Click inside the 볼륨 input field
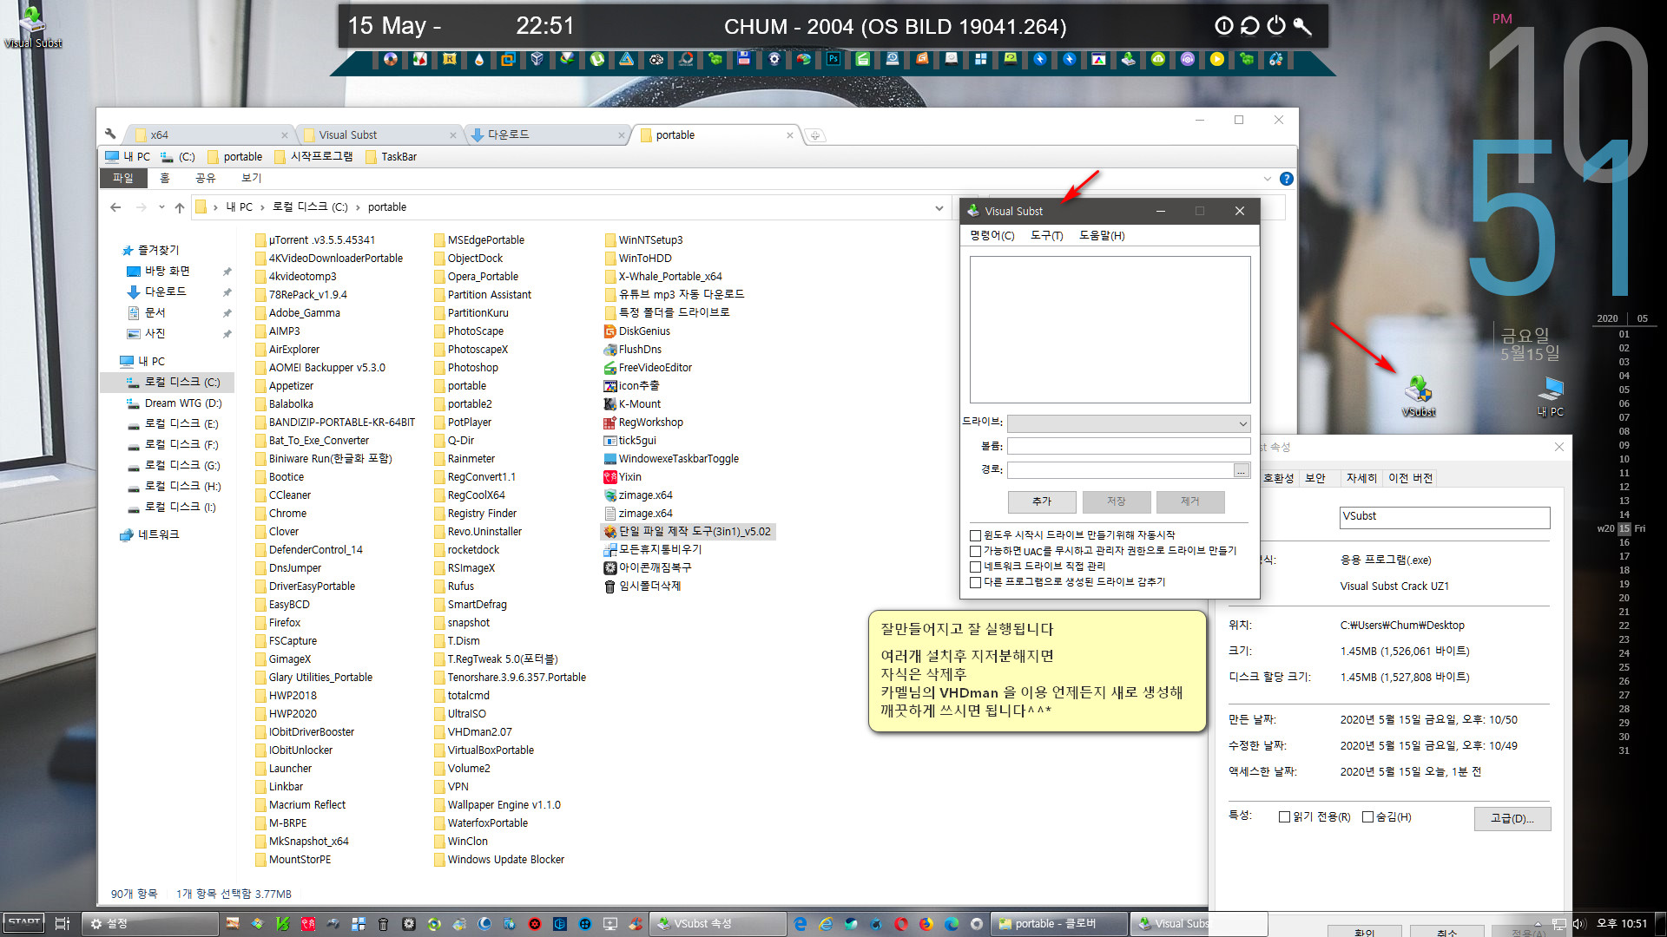This screenshot has height=937, width=1667. coord(1129,446)
